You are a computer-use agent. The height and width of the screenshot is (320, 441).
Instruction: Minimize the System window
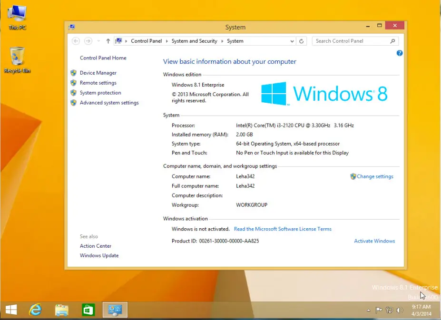368,26
